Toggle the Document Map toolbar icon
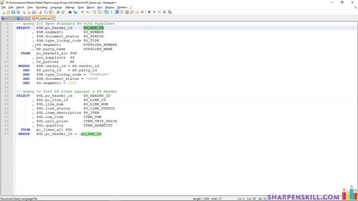Viewport: 358px width, 201px height. [x=127, y=12]
